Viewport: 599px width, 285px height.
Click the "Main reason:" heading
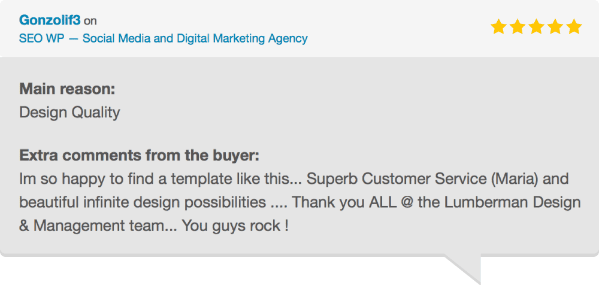coord(67,90)
